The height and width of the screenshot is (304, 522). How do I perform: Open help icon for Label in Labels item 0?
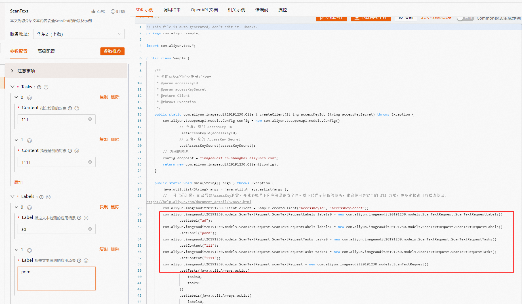79,218
